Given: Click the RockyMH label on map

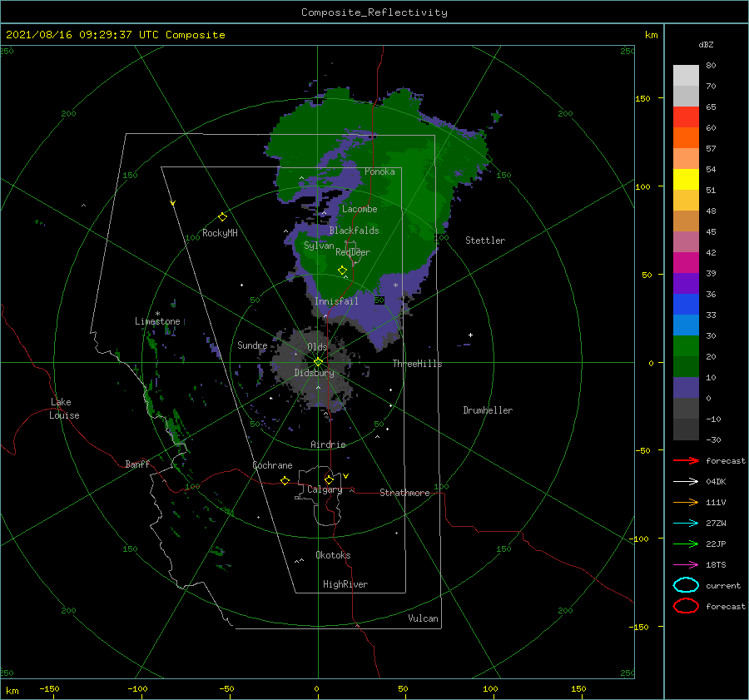Looking at the screenshot, I should tap(220, 233).
